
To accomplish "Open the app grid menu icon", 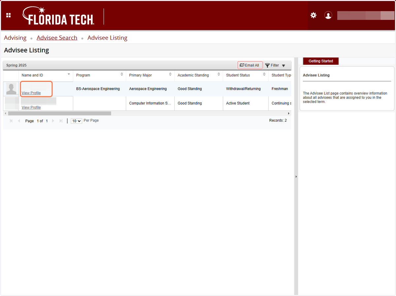I will click(x=9, y=15).
